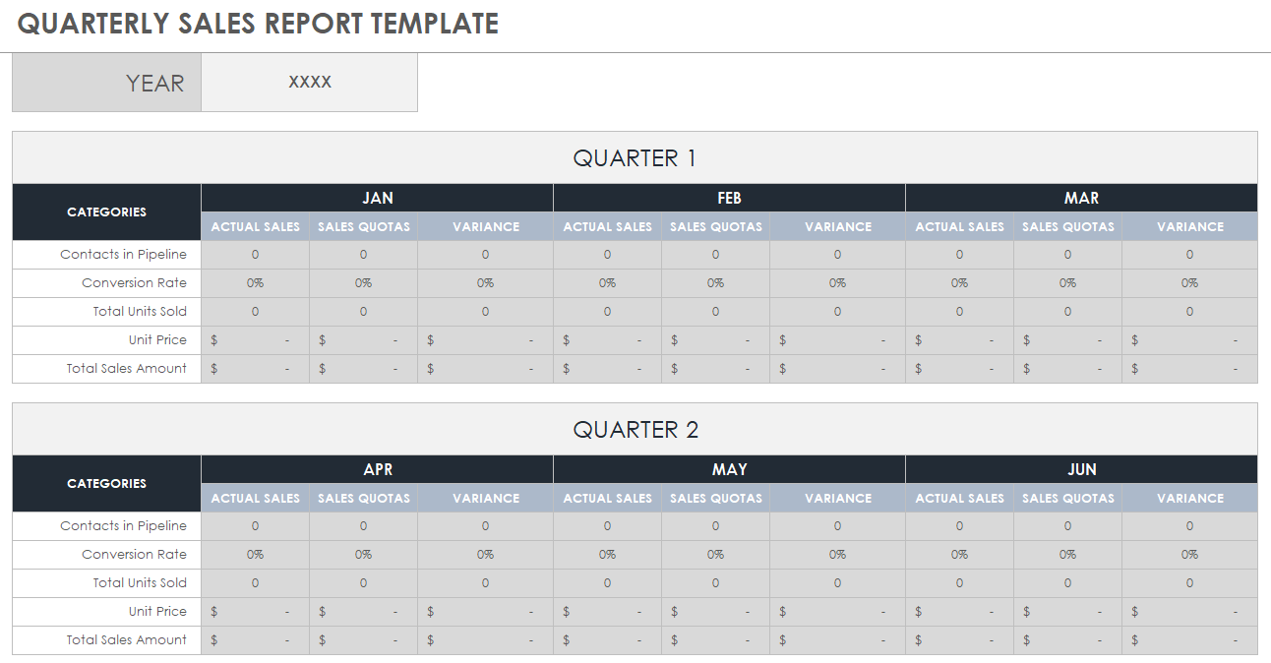Viewport: 1271px width, 663px height.
Task: Select the MAR month header
Action: point(1082,198)
